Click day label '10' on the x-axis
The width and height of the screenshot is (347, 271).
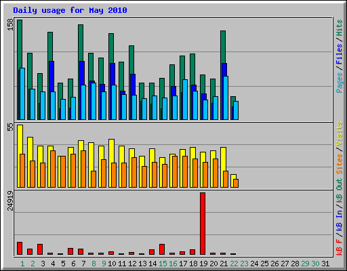(x=112, y=264)
